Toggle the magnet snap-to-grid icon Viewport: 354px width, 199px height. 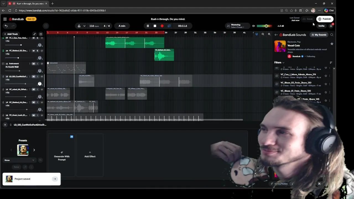[x=257, y=34]
